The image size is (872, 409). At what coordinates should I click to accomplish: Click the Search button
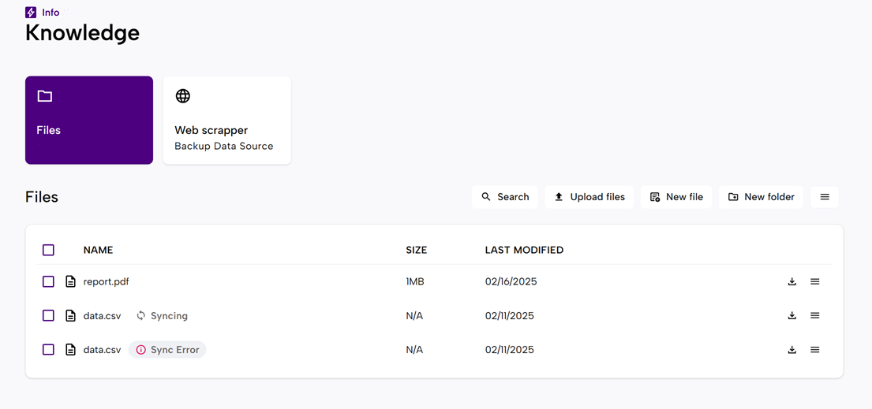(505, 197)
